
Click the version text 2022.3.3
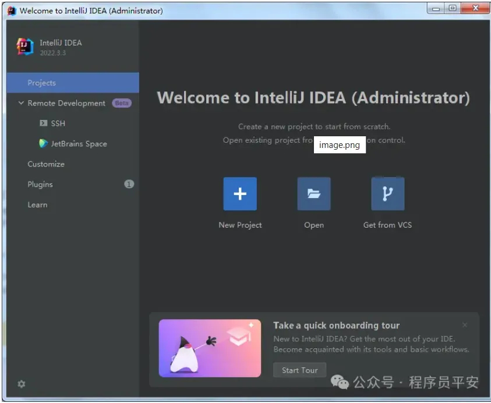coord(52,53)
